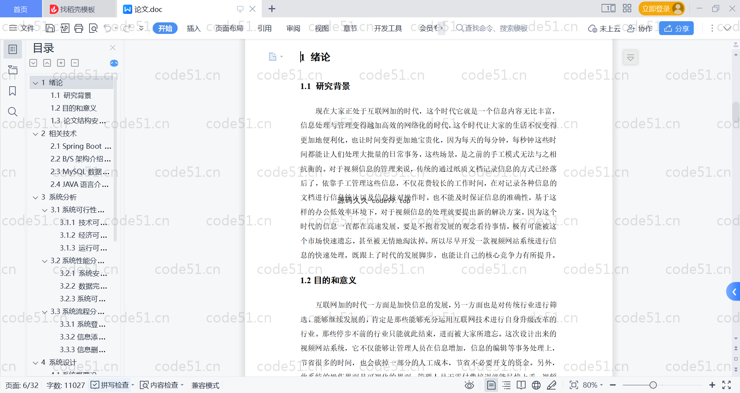Click the floating filter button on right
This screenshot has width=740, height=393.
click(x=631, y=58)
